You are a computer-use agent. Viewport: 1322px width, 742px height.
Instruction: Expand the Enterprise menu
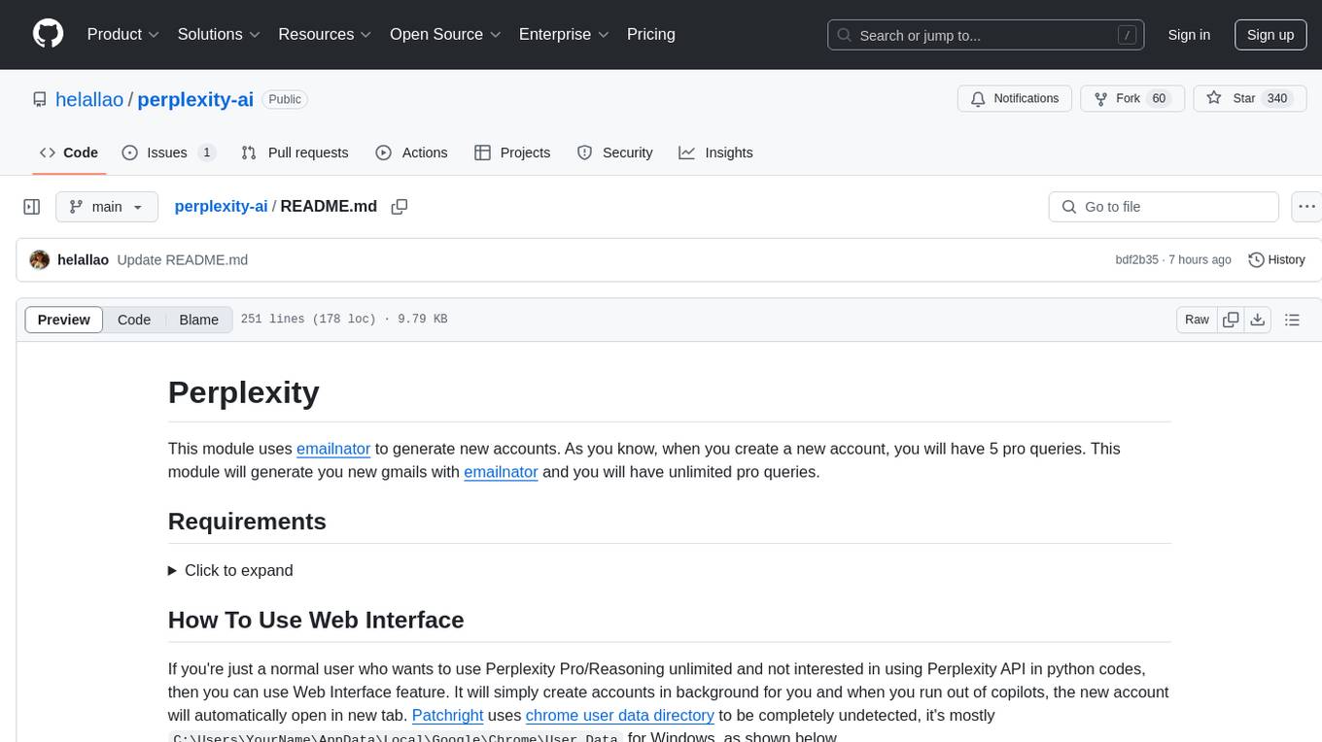click(564, 34)
